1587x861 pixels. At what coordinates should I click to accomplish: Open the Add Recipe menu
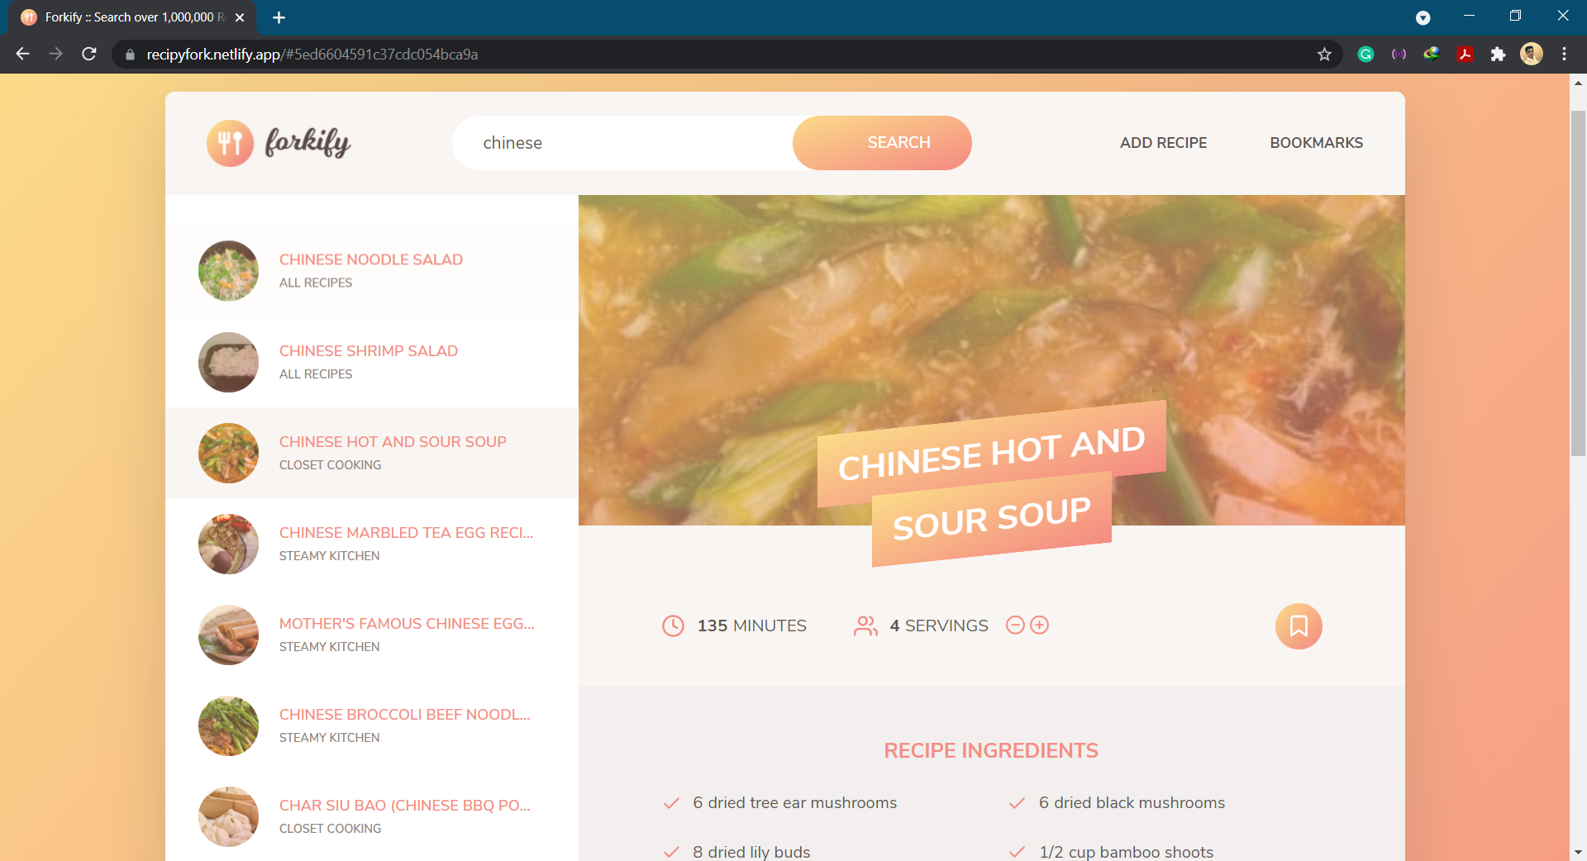pos(1163,143)
